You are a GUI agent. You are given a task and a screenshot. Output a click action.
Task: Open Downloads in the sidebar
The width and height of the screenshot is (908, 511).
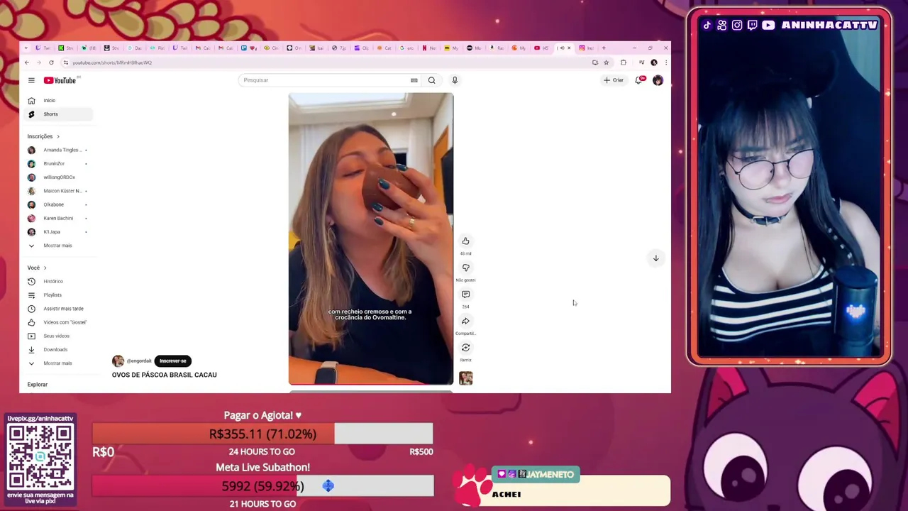58,349
